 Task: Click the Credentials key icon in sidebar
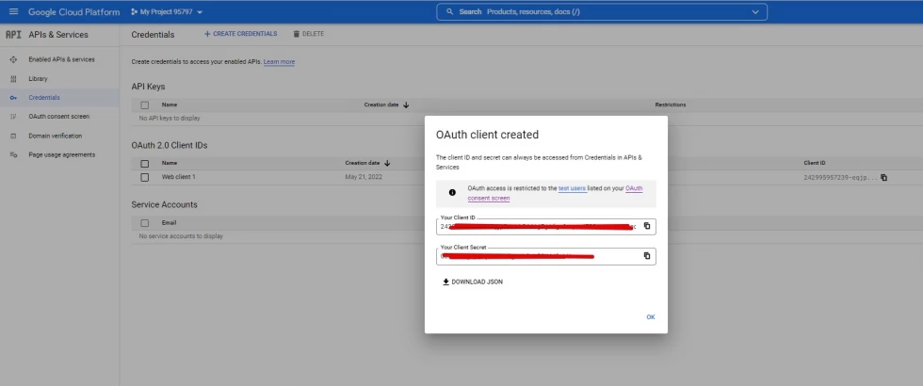(x=13, y=98)
